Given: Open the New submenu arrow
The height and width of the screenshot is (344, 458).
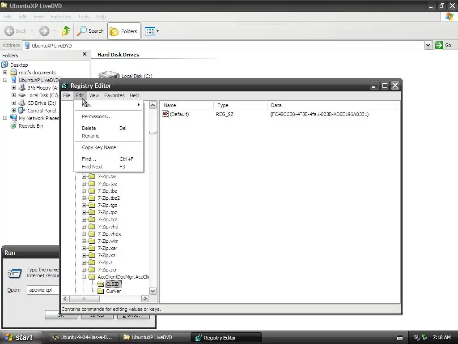Looking at the screenshot, I should (139, 105).
